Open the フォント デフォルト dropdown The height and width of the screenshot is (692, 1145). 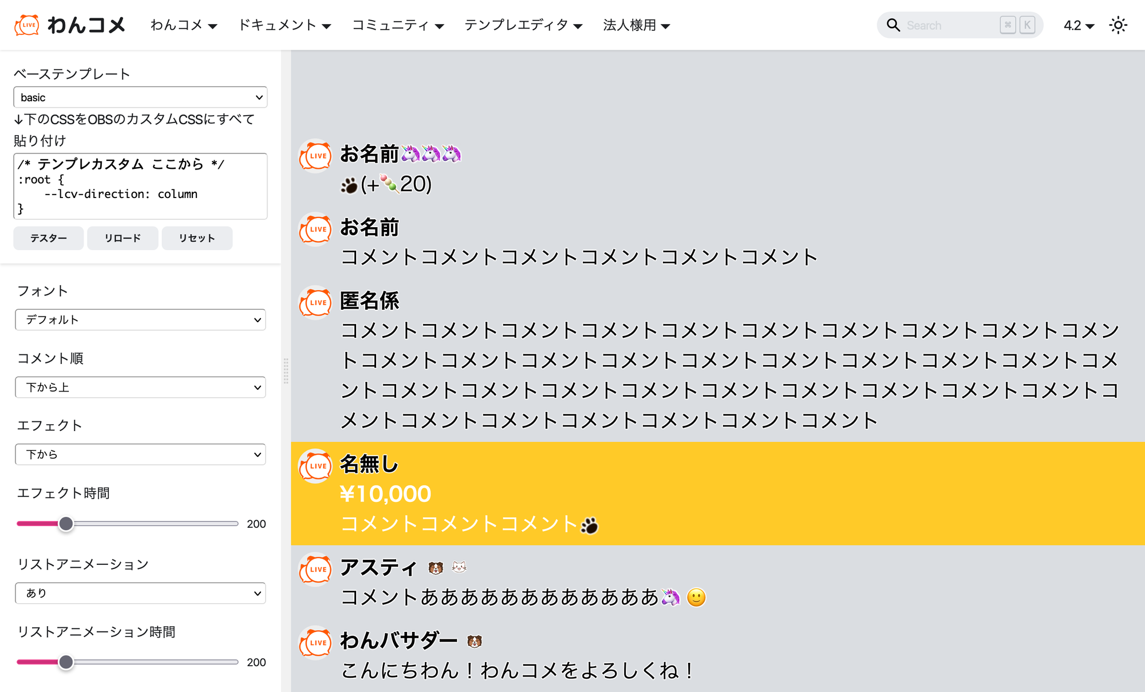(140, 319)
